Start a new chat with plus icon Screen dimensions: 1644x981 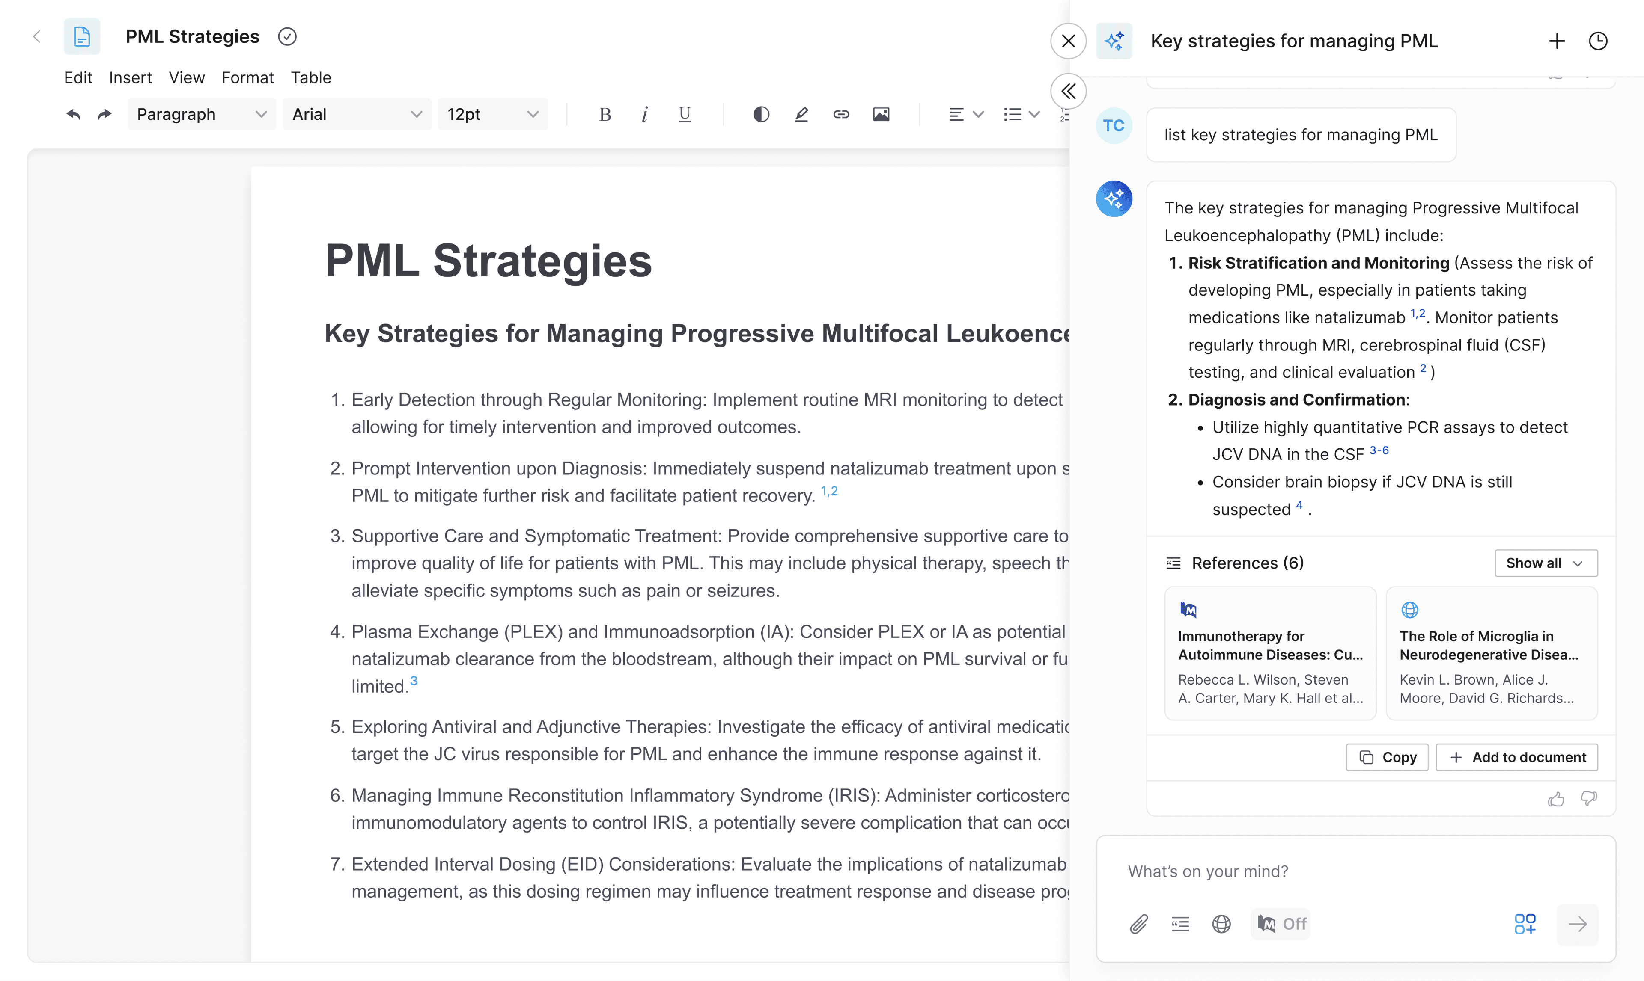click(1557, 41)
